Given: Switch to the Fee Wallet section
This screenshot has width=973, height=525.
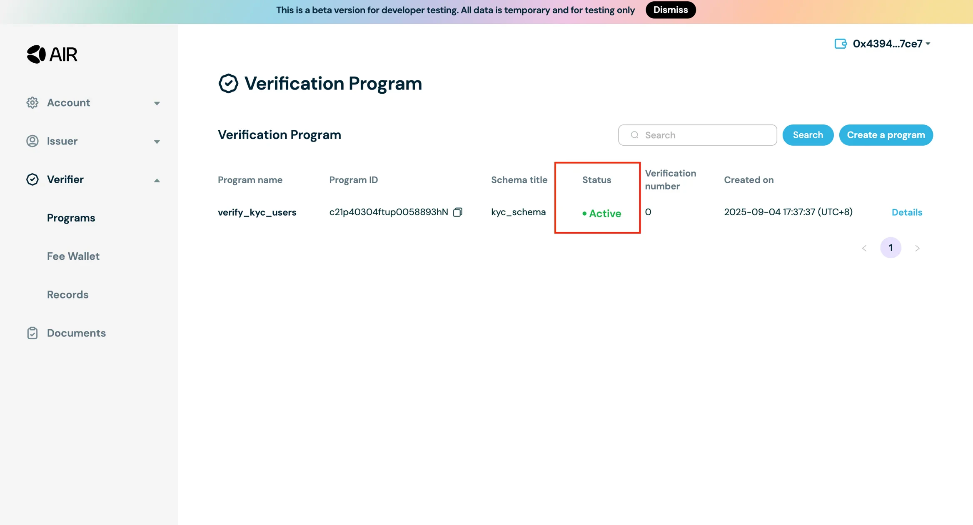Looking at the screenshot, I should [x=73, y=256].
